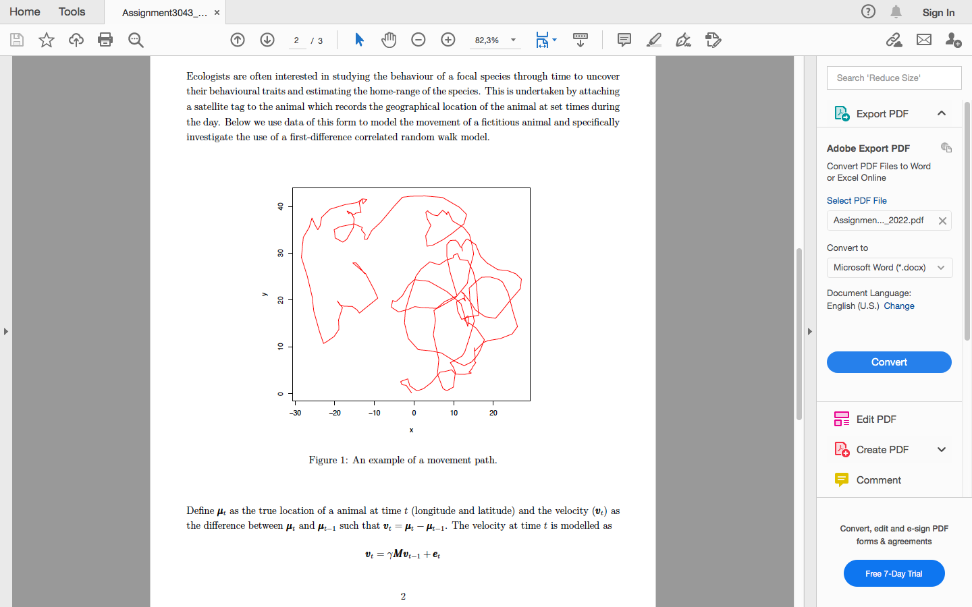Expand the Create PDF options

pyautogui.click(x=942, y=449)
